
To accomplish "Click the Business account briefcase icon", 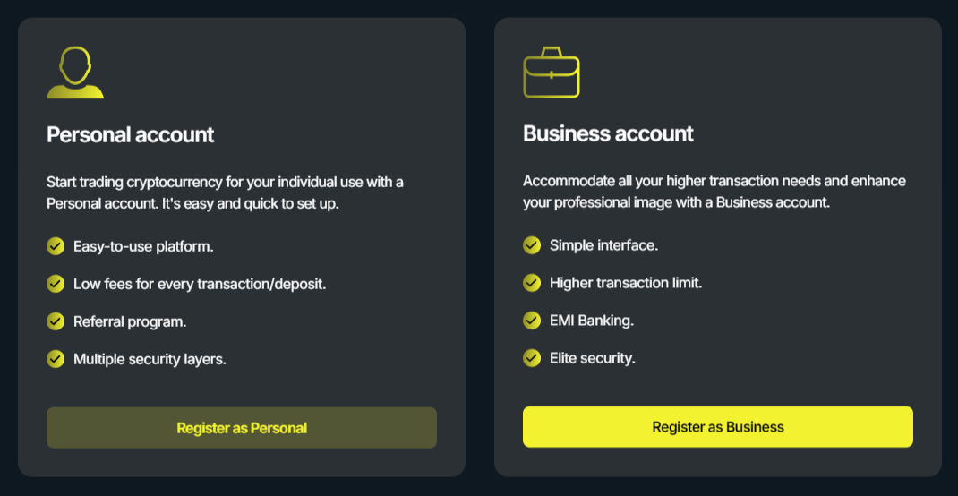I will (x=551, y=73).
